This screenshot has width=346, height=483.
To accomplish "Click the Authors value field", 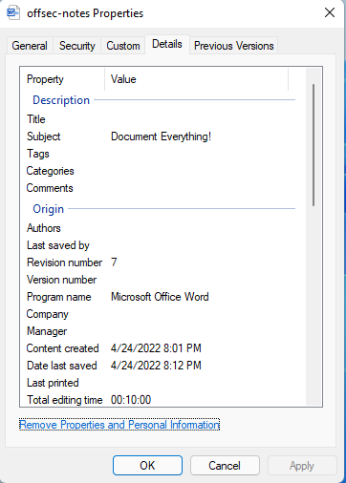I will tap(199, 228).
